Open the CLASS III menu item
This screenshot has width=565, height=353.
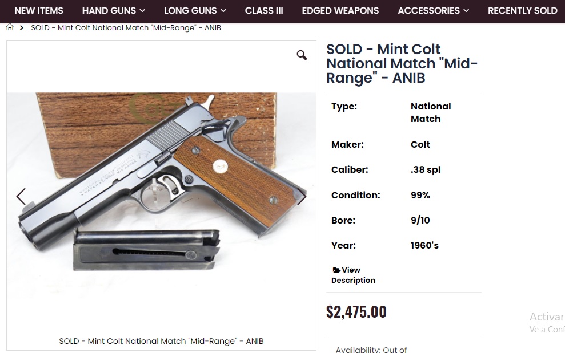[264, 10]
